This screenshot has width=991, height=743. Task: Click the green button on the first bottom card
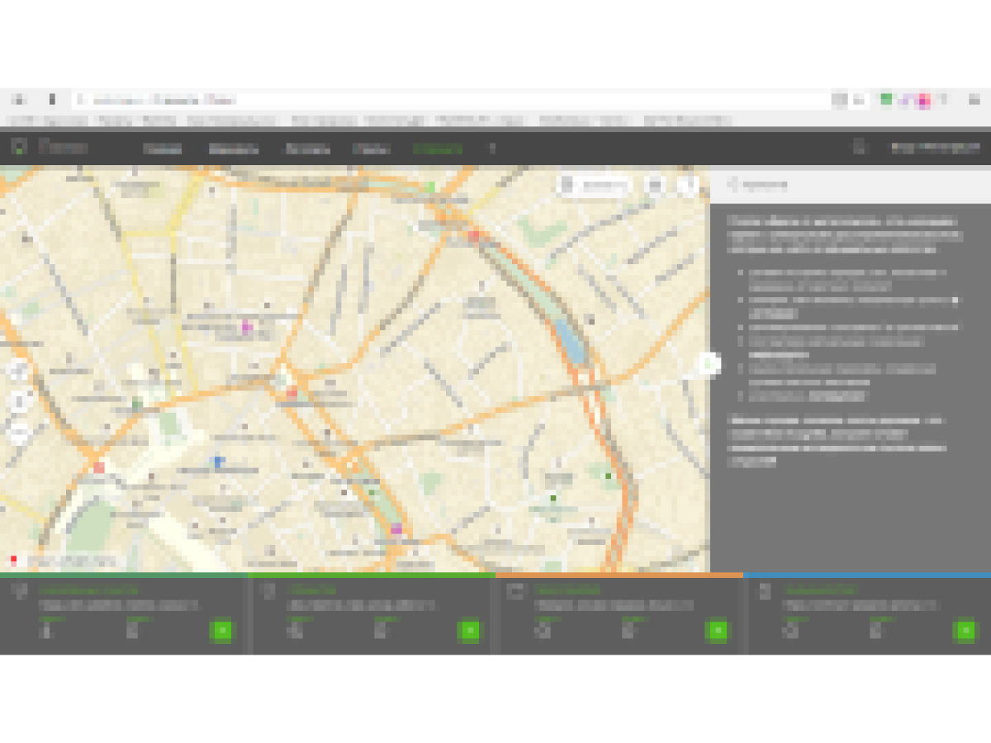click(x=221, y=631)
